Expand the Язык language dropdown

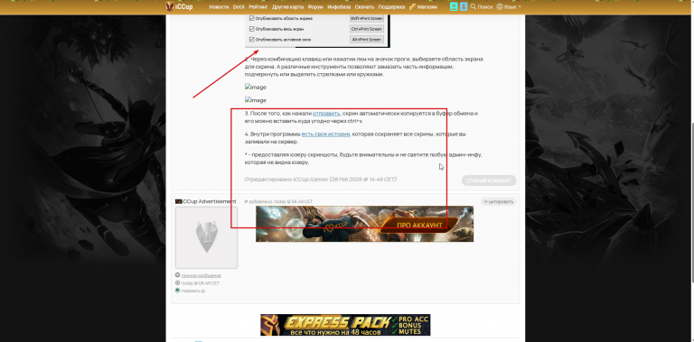pos(512,7)
